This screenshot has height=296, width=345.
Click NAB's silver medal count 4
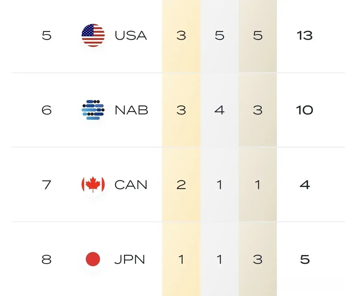[219, 110]
